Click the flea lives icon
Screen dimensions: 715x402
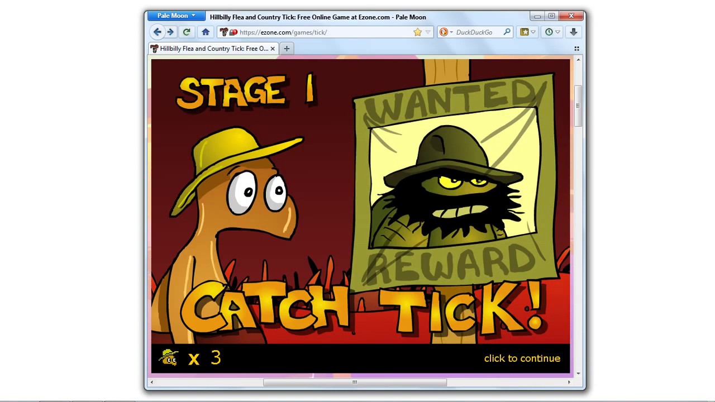(169, 357)
